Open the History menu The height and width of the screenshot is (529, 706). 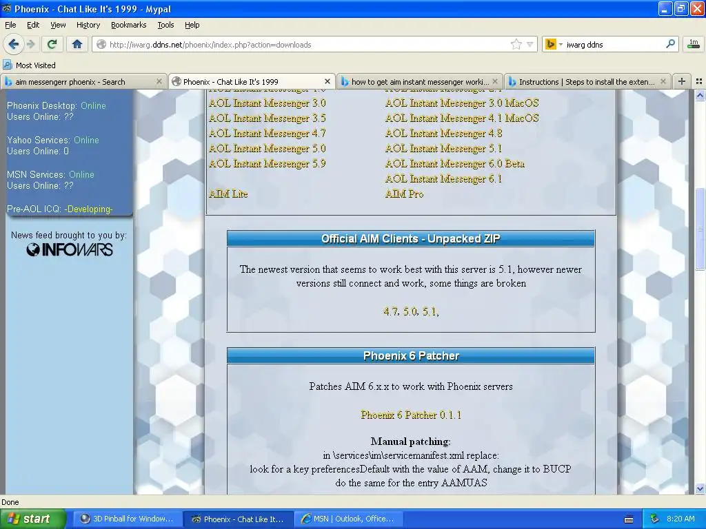(x=88, y=25)
